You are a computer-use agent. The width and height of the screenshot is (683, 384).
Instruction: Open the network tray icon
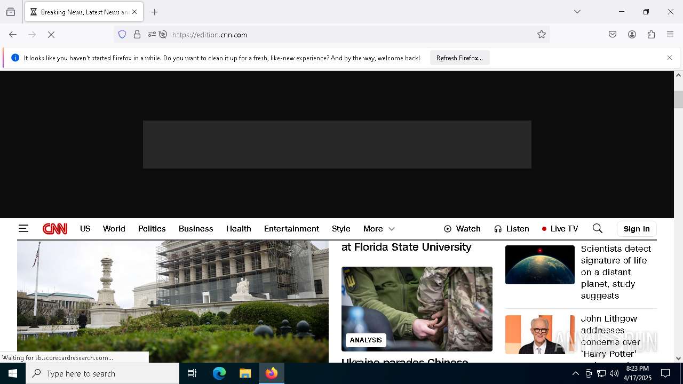(x=601, y=373)
